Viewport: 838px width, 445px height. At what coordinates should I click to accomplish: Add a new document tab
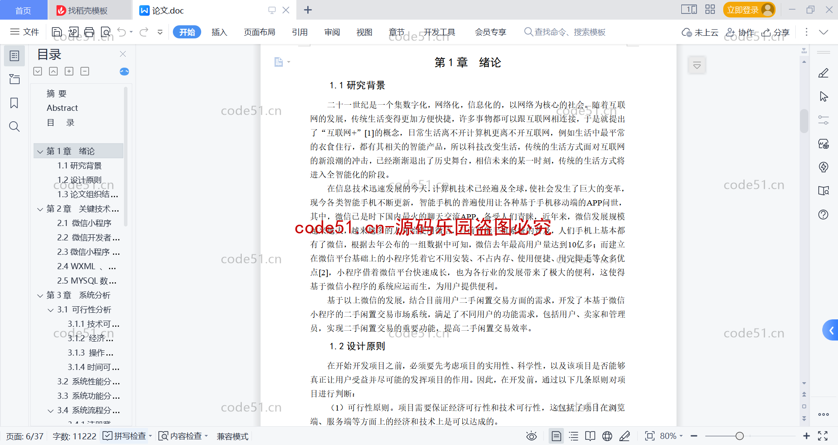tap(308, 10)
